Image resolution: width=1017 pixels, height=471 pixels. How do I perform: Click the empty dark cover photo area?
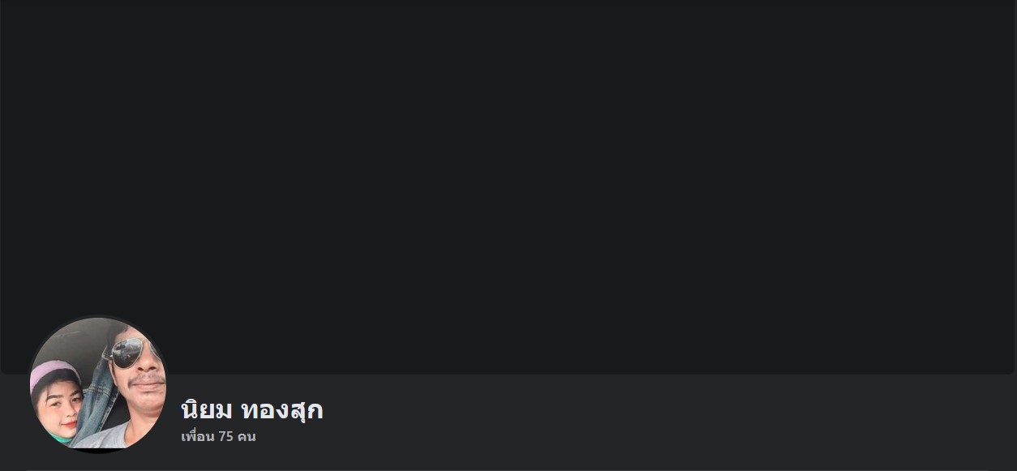(x=508, y=186)
